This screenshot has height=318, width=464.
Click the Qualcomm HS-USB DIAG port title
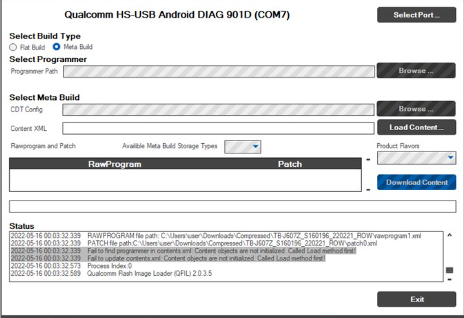point(177,15)
